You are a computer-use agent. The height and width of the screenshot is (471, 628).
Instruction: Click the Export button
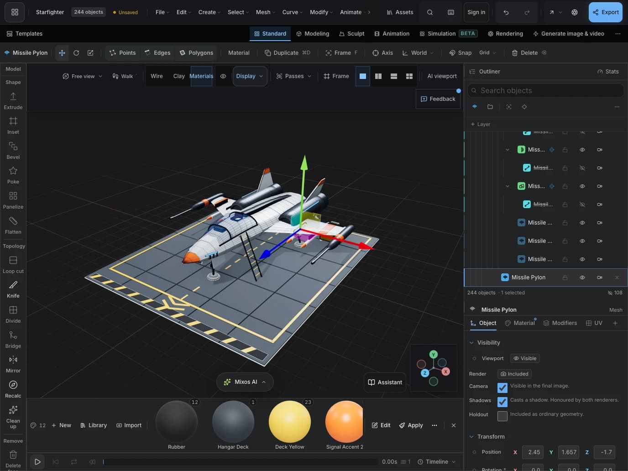coord(606,12)
